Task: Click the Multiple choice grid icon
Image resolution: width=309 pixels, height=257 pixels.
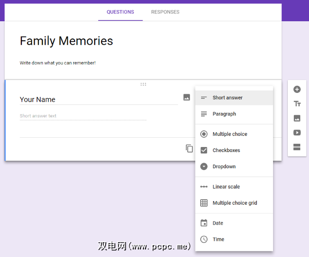Action: [204, 202]
